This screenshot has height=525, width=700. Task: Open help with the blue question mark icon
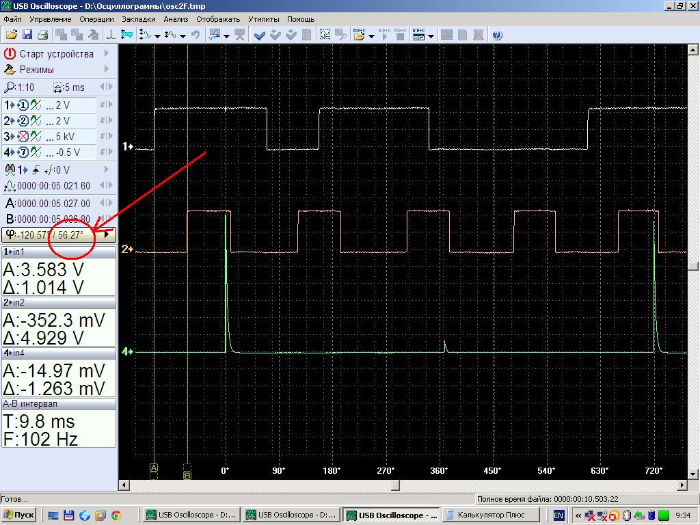coord(497,35)
